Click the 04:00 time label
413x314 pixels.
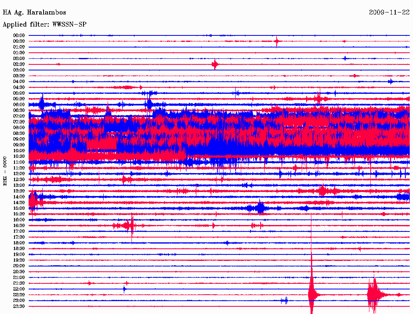(x=19, y=82)
